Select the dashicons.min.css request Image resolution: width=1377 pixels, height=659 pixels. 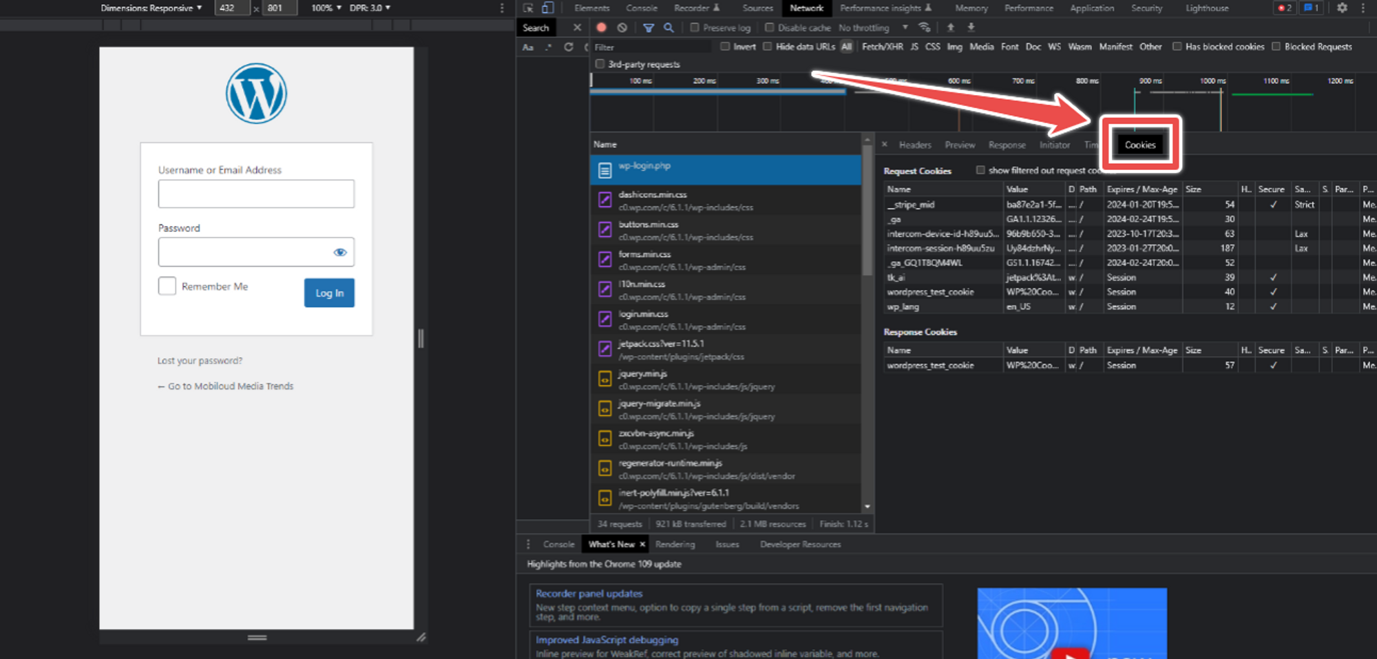726,200
